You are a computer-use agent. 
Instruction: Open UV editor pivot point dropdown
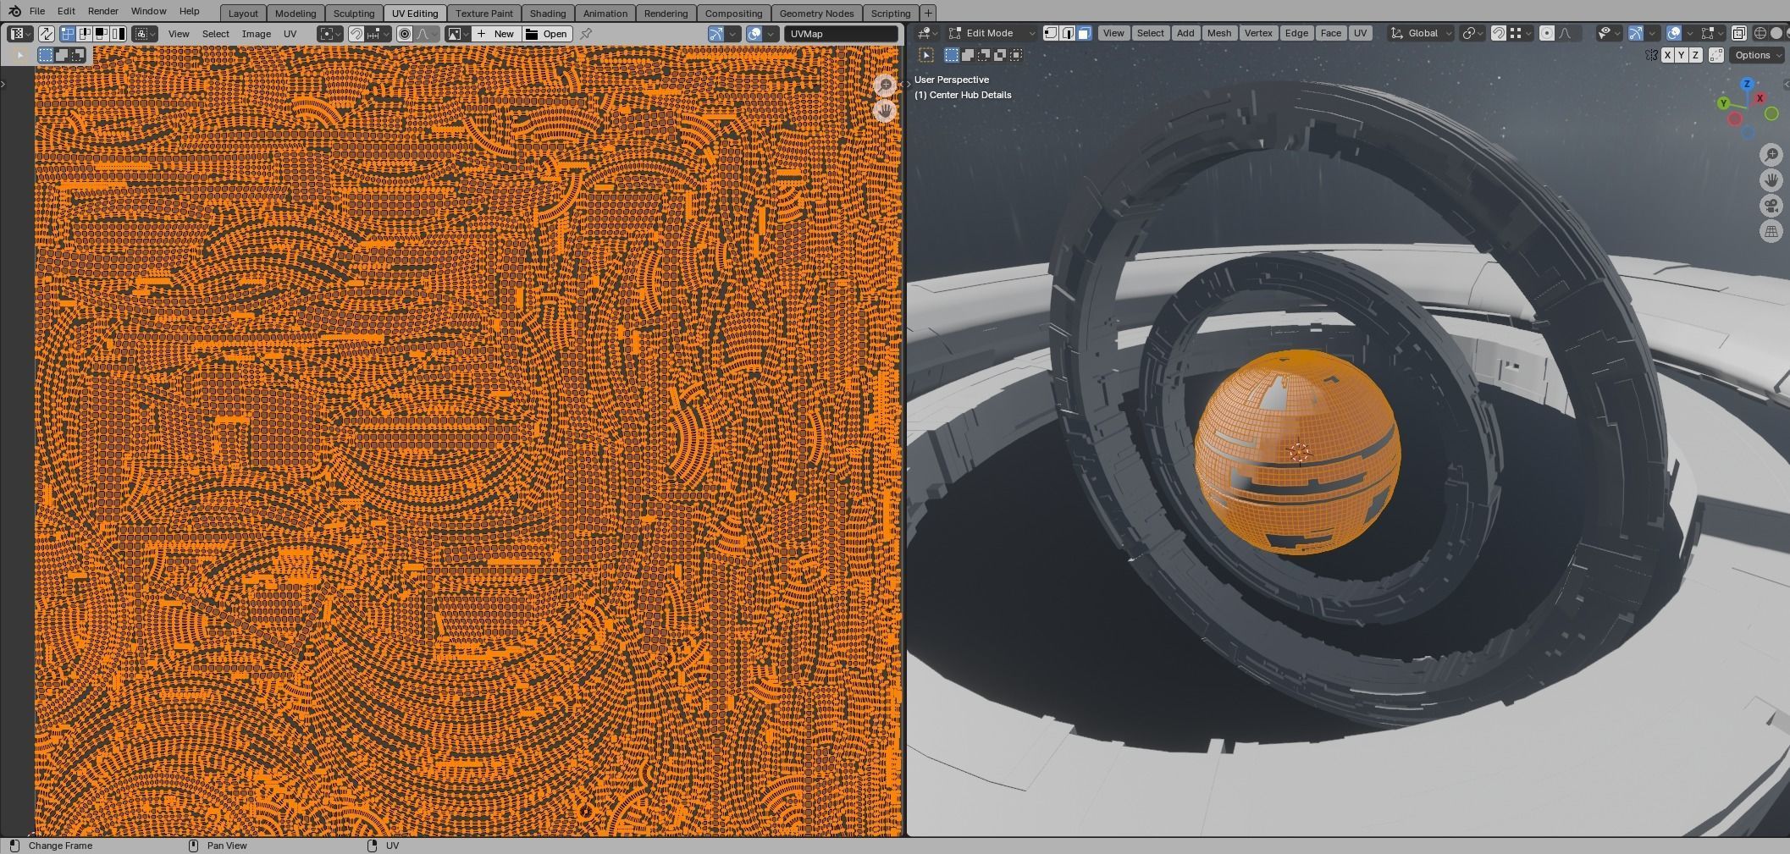coord(330,34)
